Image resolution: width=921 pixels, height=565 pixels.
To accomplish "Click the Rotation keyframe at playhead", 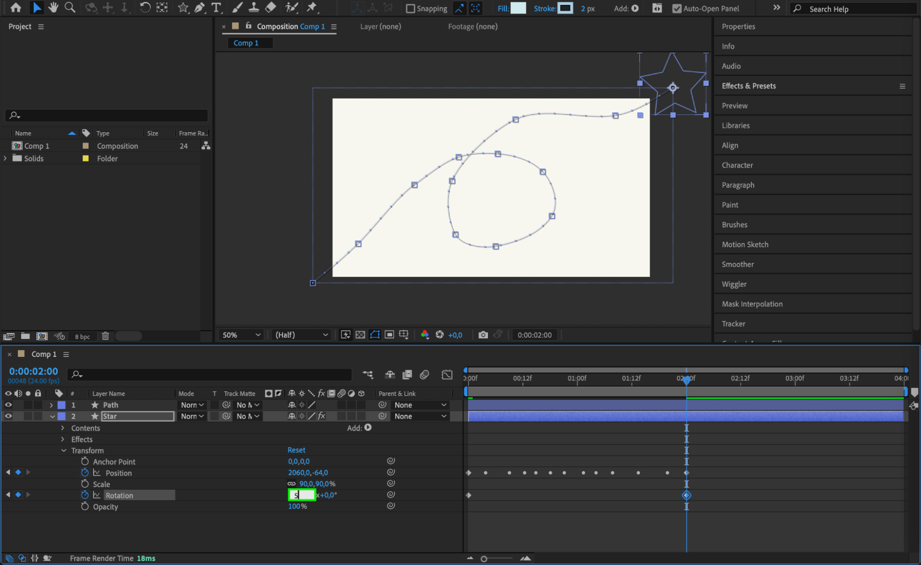I will [686, 495].
